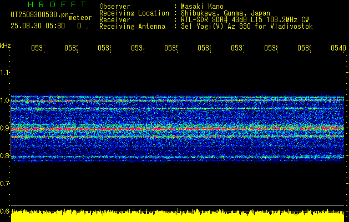Select the UT2508300530 filename text
The height and width of the screenshot is (222, 349).
[x=39, y=14]
